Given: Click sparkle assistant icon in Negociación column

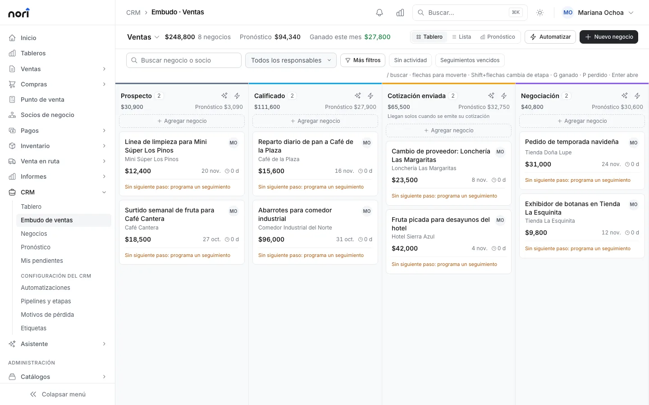Looking at the screenshot, I should pos(625,96).
